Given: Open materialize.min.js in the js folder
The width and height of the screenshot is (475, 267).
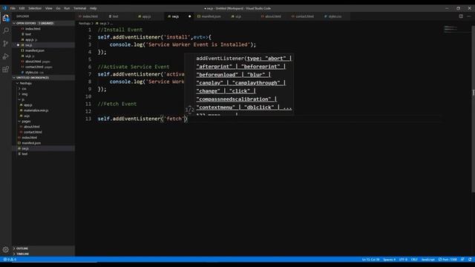Looking at the screenshot, I should pos(36,111).
